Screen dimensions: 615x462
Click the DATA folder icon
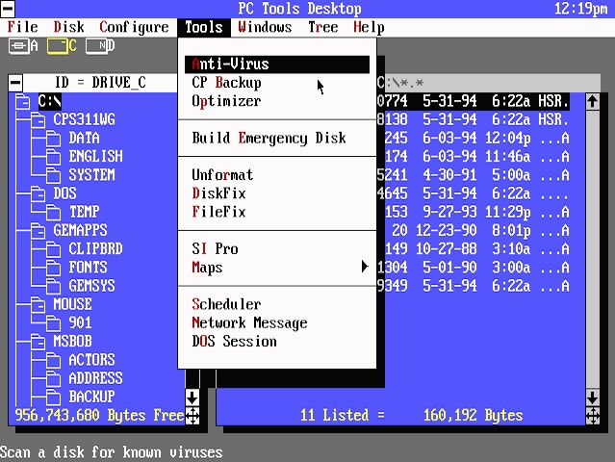pos(53,139)
